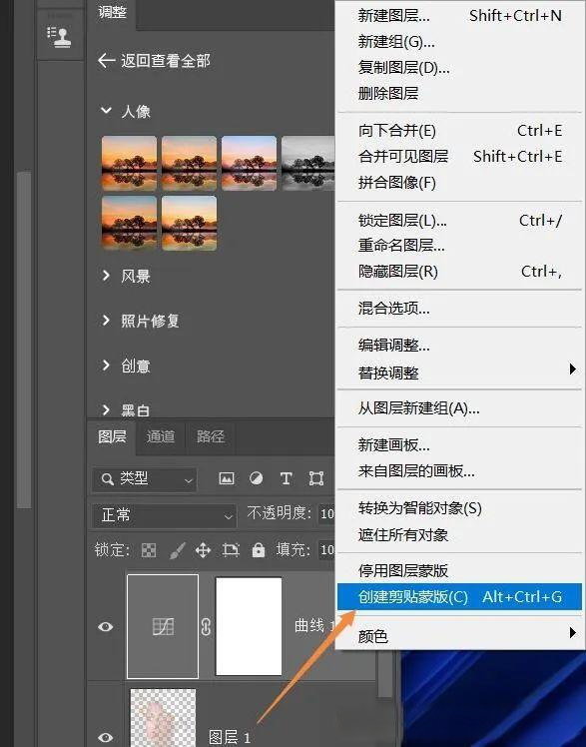The width and height of the screenshot is (586, 747).
Task: Choose 转换为智能对象(S) menu item
Action: (x=459, y=508)
